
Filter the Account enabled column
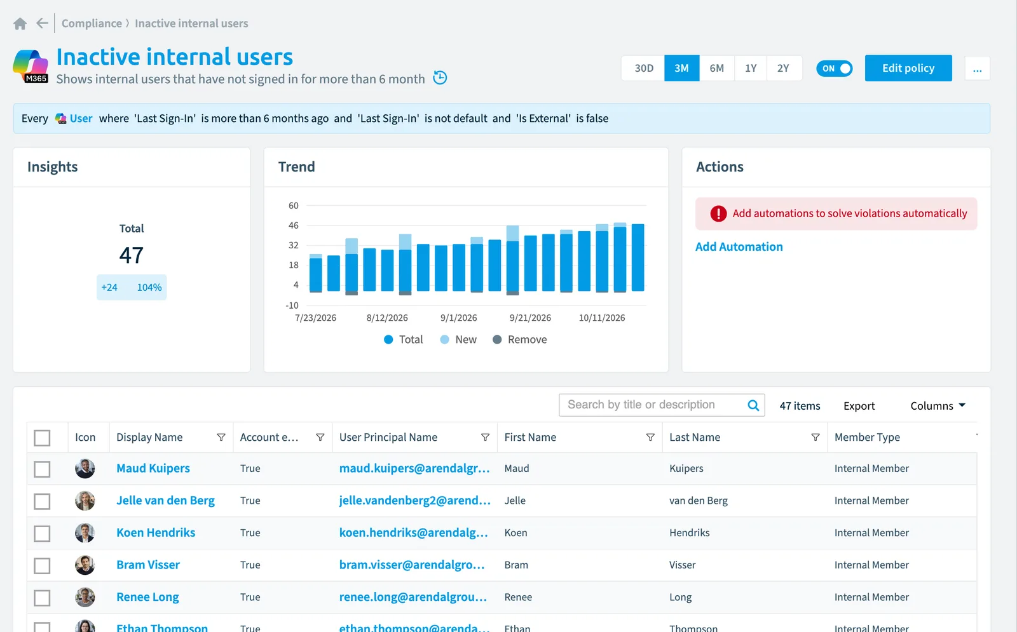[x=320, y=437]
